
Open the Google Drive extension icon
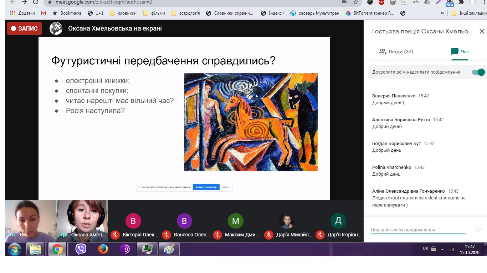[427, 2]
